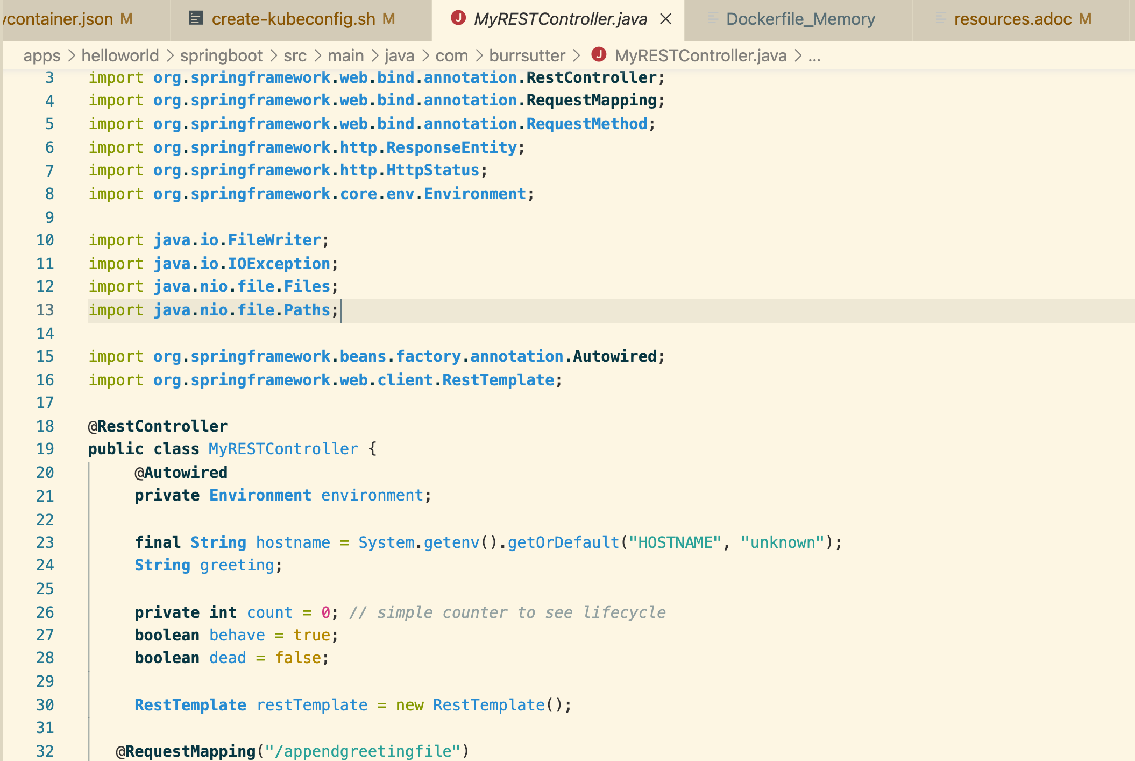Click the Java icon in the breadcrumb bar
This screenshot has height=761, width=1135.
(x=599, y=55)
